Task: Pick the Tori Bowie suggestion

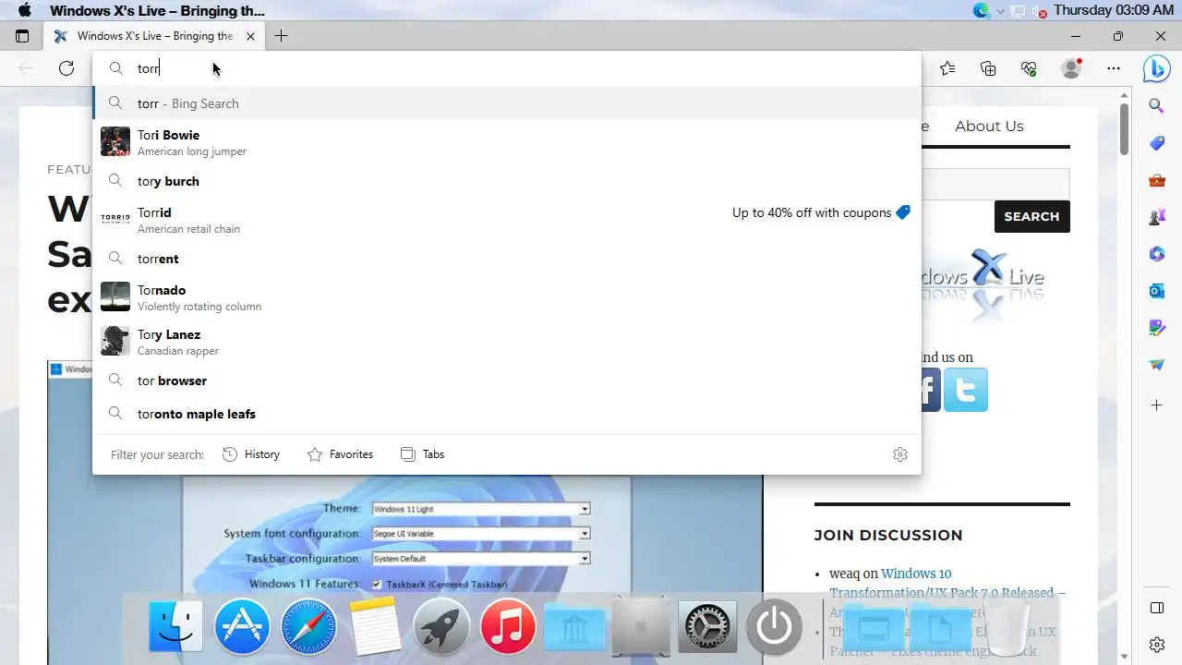Action: point(507,142)
